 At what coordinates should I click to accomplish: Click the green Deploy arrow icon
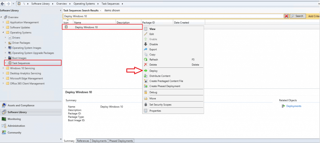point(146,71)
